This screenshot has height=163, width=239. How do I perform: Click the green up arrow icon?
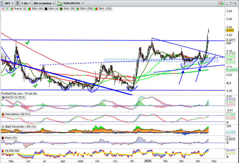tap(7, 9)
